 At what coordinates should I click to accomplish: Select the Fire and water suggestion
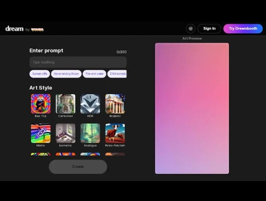[x=94, y=74]
